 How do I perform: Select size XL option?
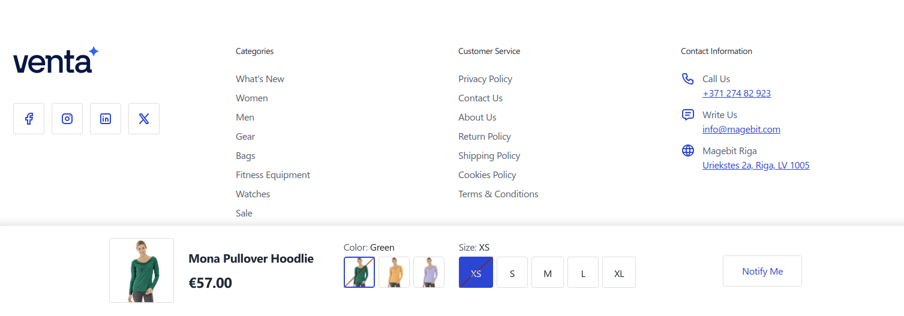pos(619,273)
